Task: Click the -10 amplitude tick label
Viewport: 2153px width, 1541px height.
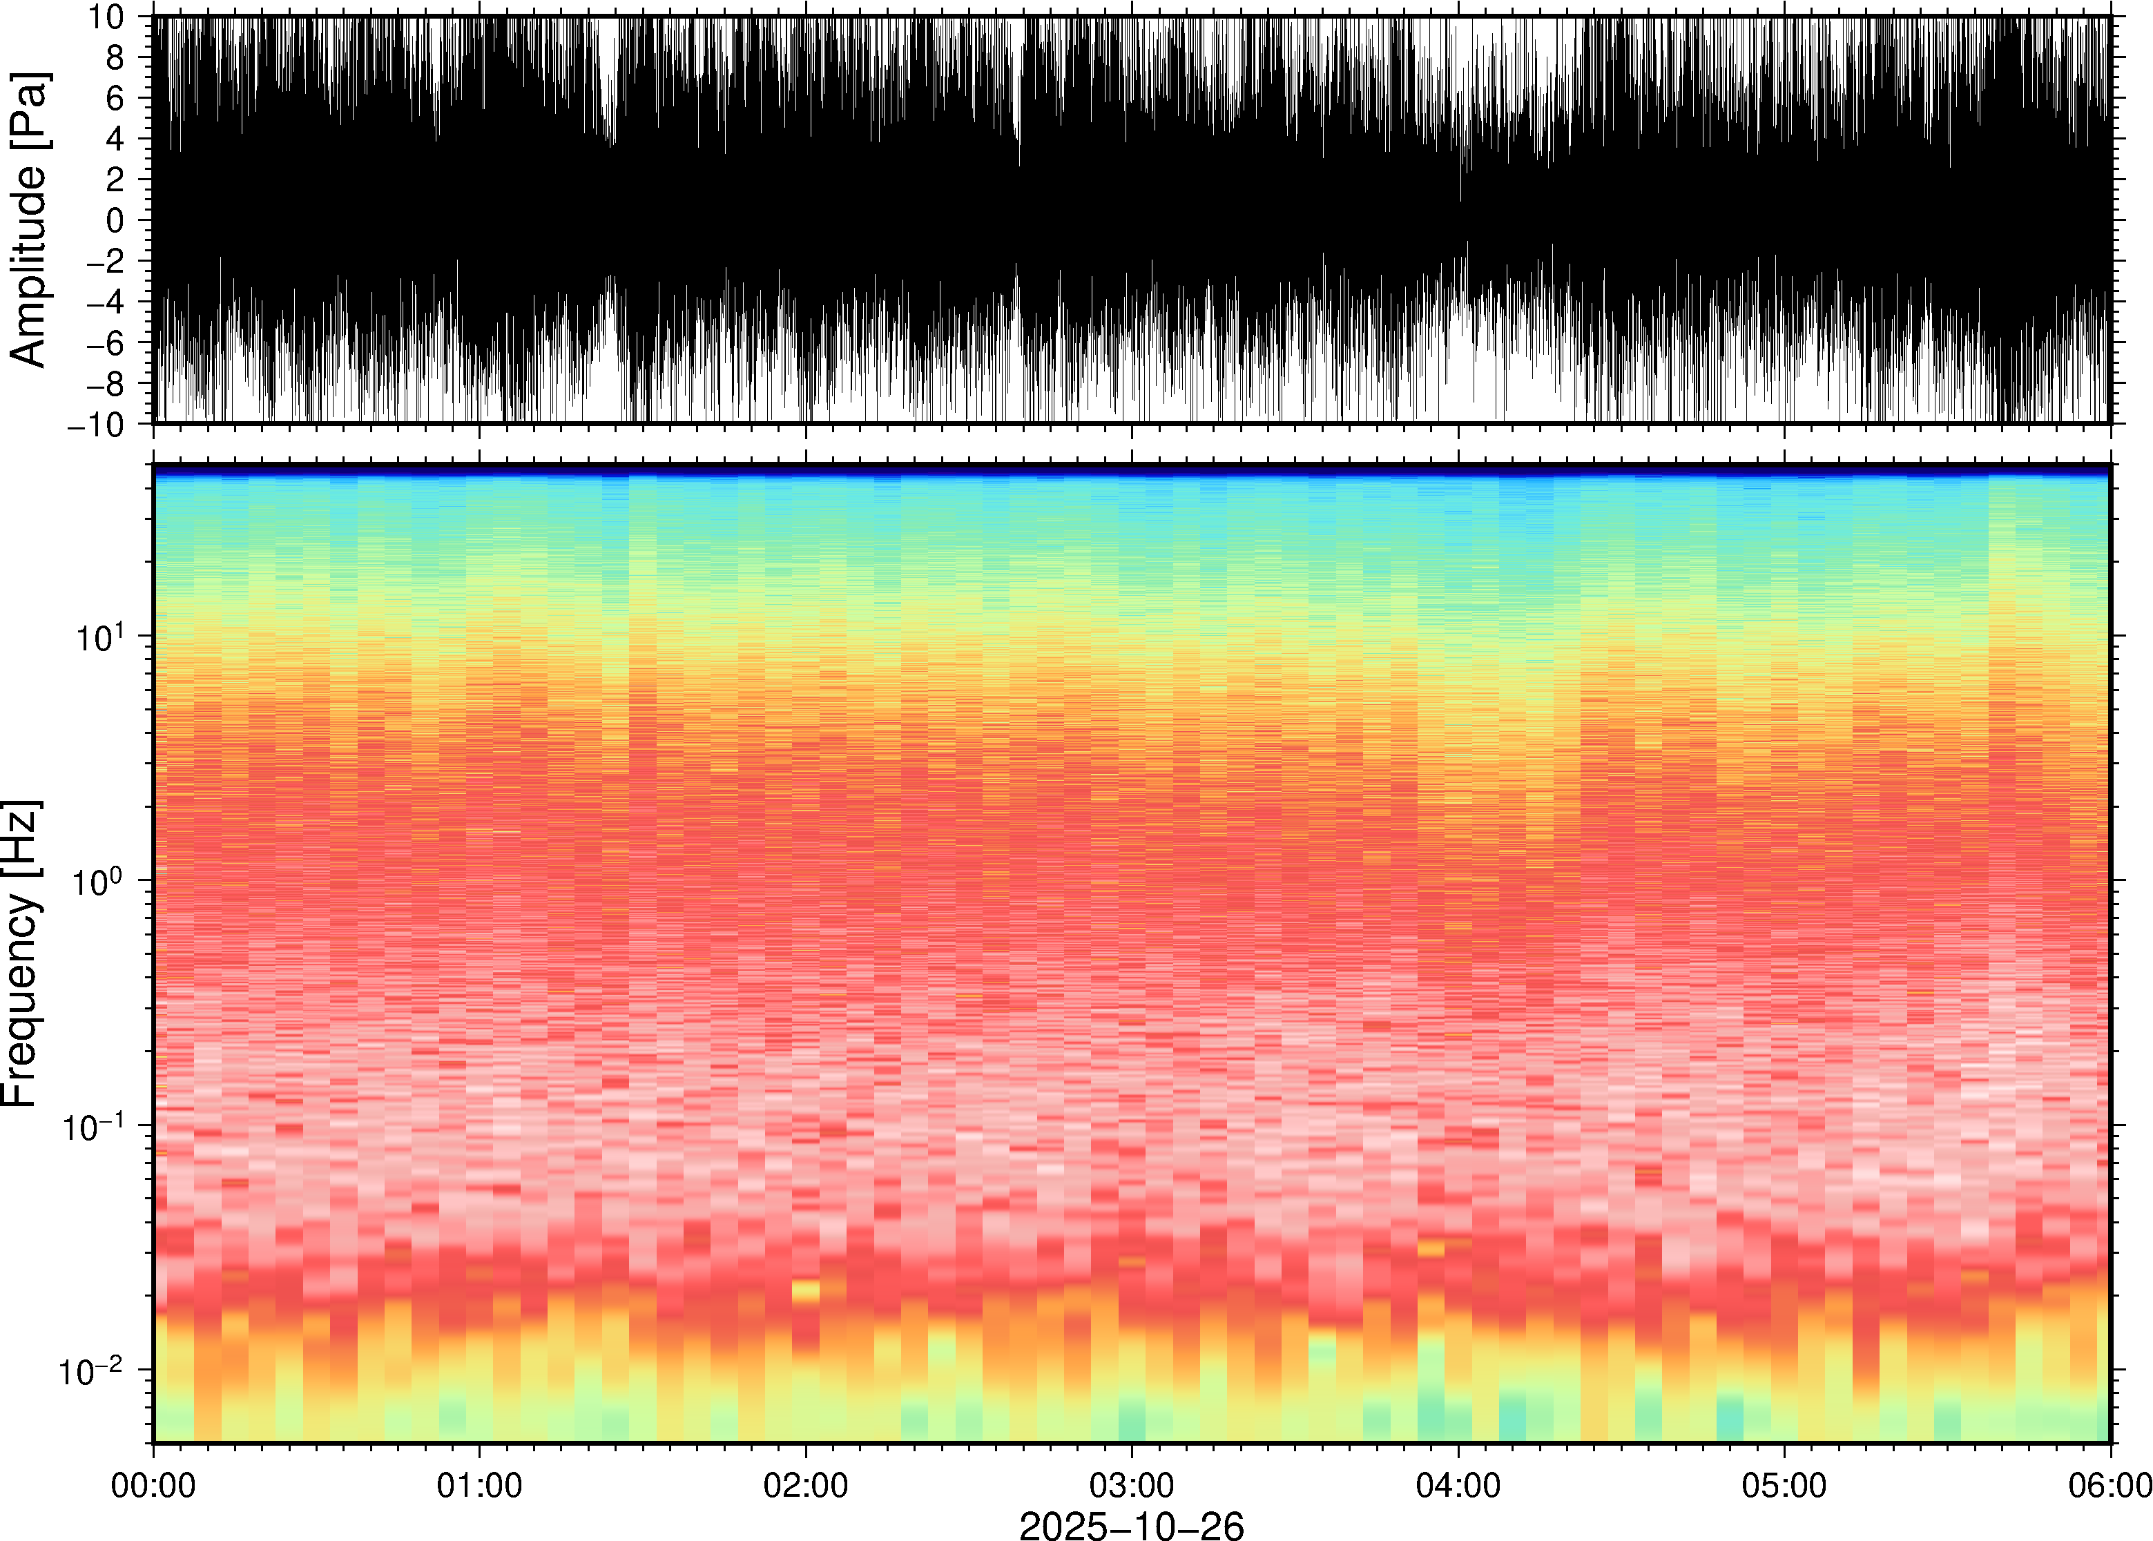Action: coord(96,425)
